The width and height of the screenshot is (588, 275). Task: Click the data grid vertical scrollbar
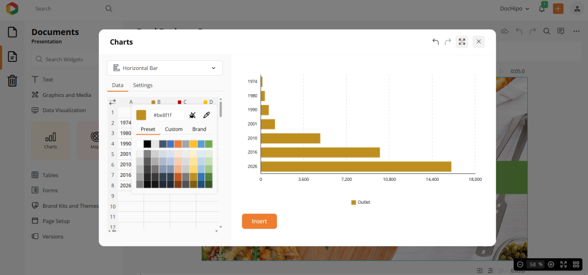coord(220,109)
